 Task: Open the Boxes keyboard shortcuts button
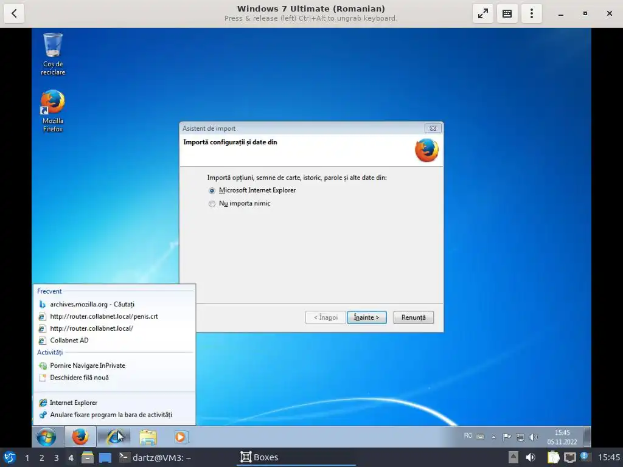(x=507, y=13)
